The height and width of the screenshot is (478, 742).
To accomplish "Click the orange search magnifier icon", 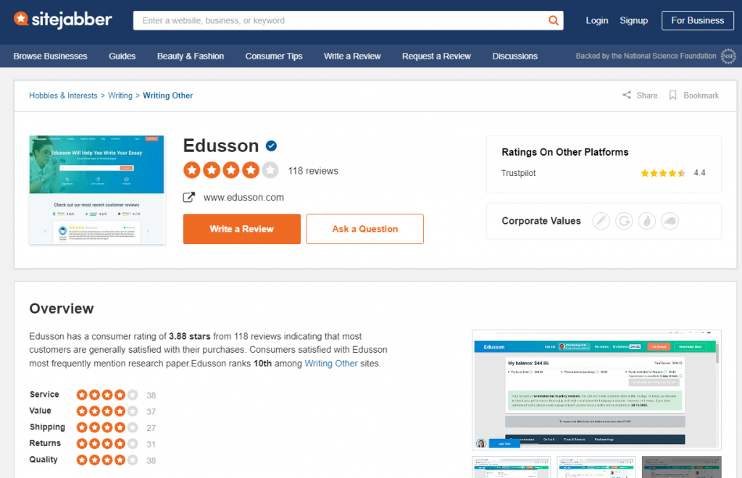I will click(553, 20).
